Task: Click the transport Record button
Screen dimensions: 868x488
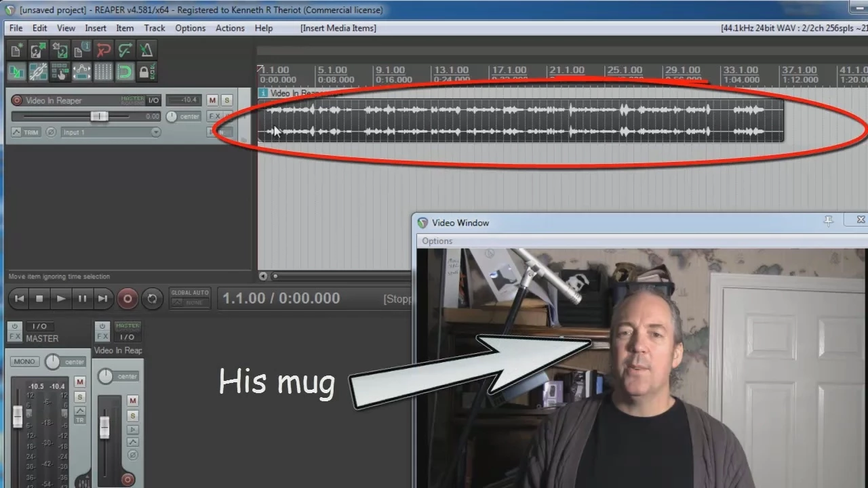Action: (x=127, y=298)
